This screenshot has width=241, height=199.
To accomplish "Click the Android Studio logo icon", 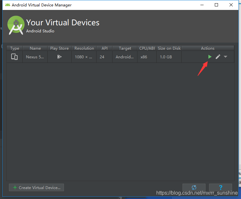I will pyautogui.click(x=16, y=25).
